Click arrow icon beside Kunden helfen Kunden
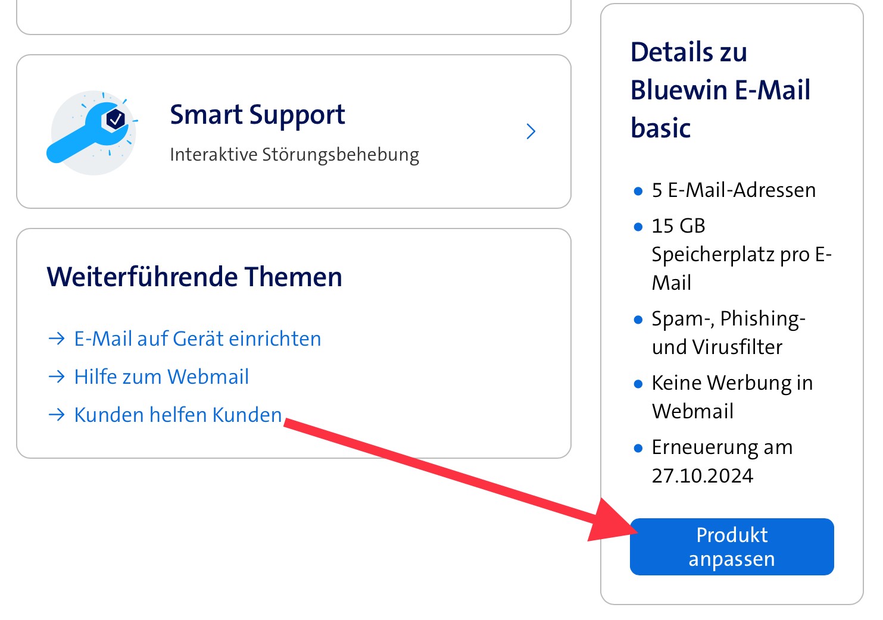This screenshot has height=620, width=883. pyautogui.click(x=57, y=415)
